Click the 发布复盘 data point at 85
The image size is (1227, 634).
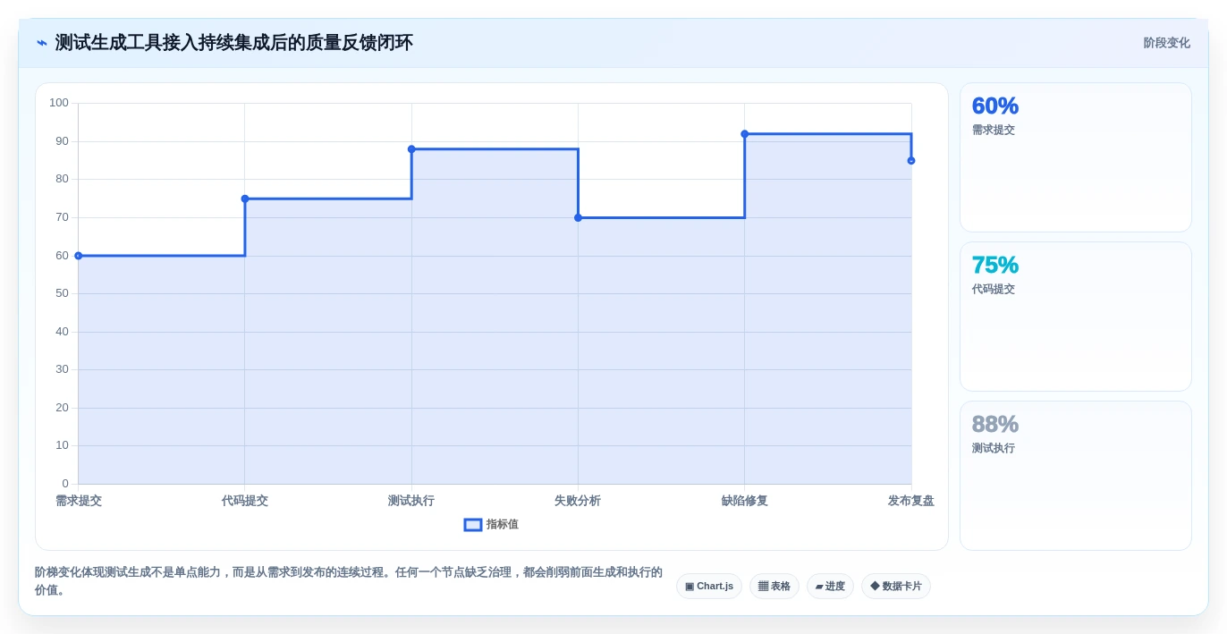coord(911,161)
